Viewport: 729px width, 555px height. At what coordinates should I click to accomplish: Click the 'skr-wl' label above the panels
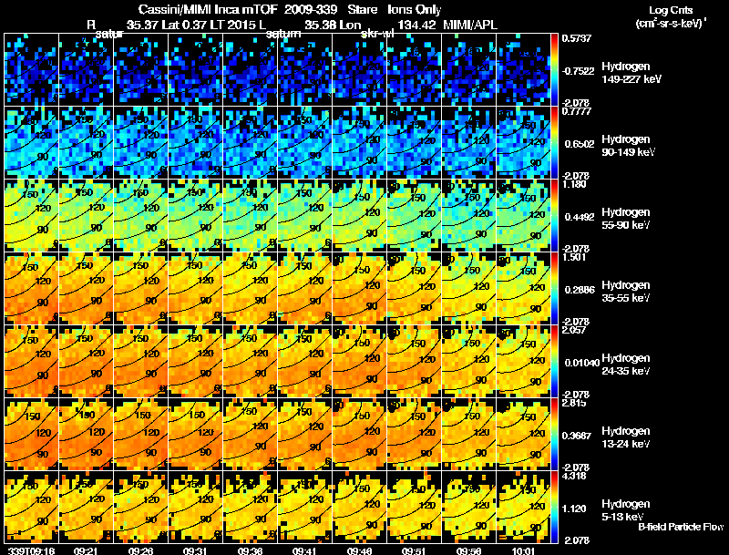[x=377, y=34]
